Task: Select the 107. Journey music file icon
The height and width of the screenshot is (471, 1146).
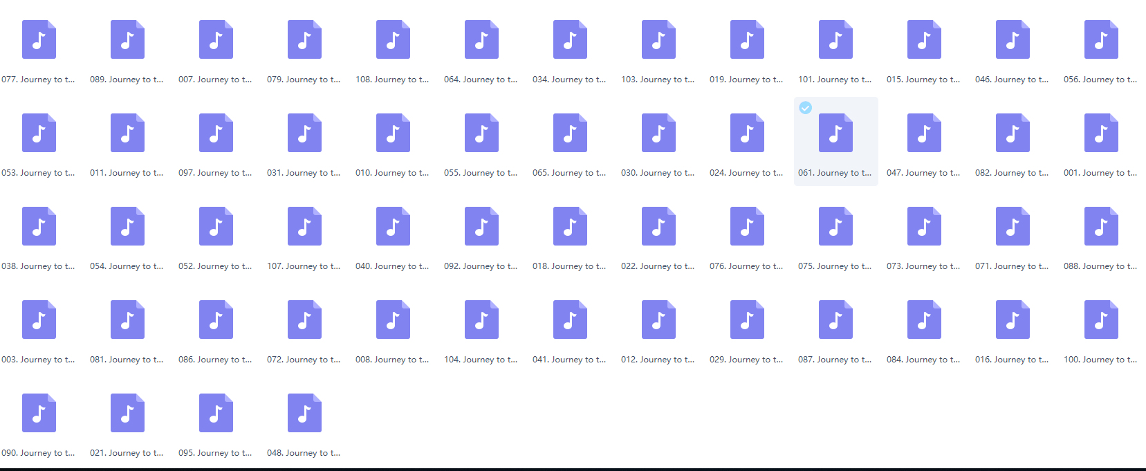Action: coord(304,226)
